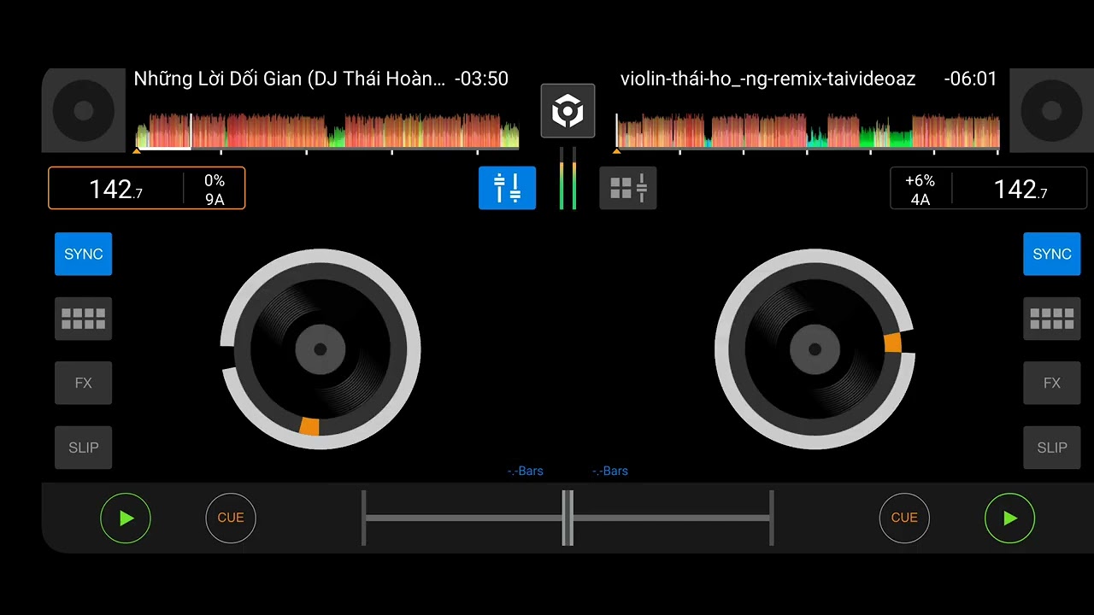The height and width of the screenshot is (615, 1094).
Task: Tap CUE on the right deck
Action: 904,518
